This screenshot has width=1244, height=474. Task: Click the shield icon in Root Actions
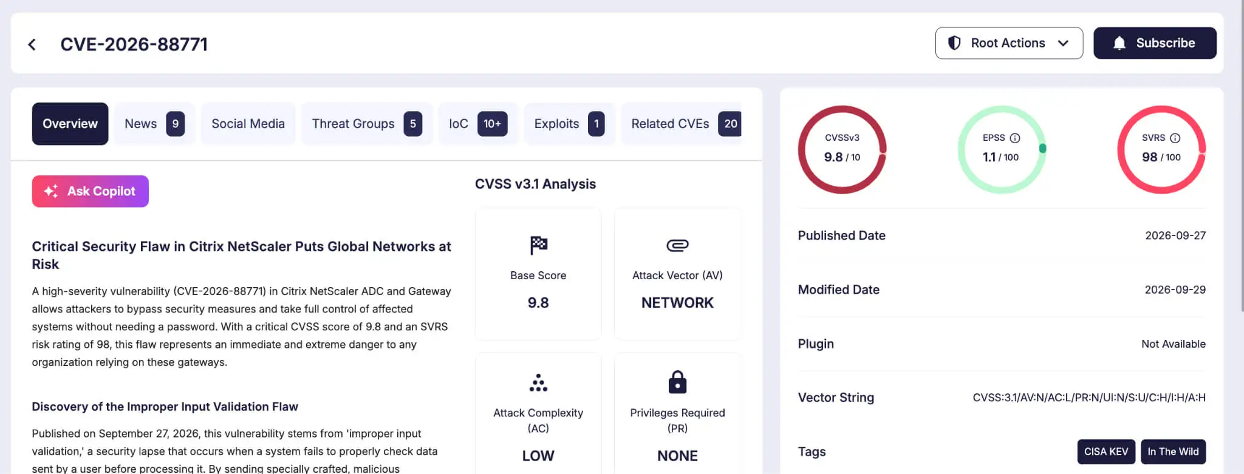(x=954, y=43)
